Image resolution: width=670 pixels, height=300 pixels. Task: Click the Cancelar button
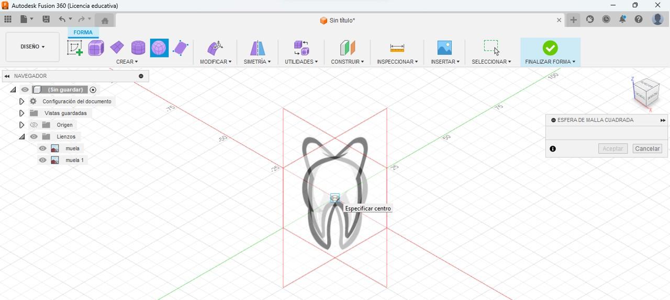point(647,148)
